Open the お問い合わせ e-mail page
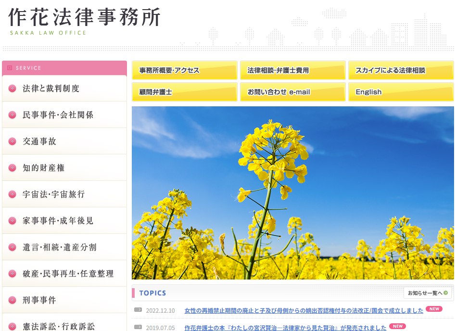Screen dimensions: 456x331 pyautogui.click(x=292, y=92)
